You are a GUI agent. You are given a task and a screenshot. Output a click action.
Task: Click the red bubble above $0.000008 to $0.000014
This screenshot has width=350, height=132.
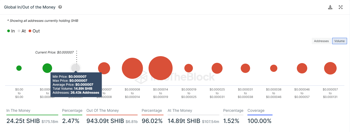pyautogui.click(x=132, y=68)
